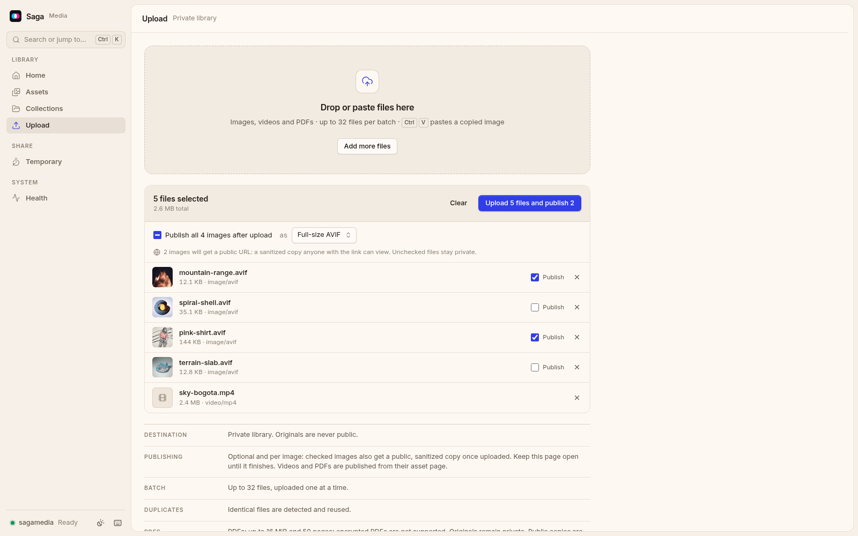Image resolution: width=858 pixels, height=536 pixels.
Task: Open the pink-shirt.avif thumbnail
Action: click(x=162, y=337)
